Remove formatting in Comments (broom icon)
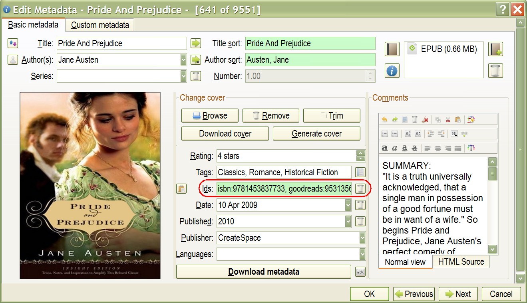Screen dimensions: 527x303 point(425,119)
